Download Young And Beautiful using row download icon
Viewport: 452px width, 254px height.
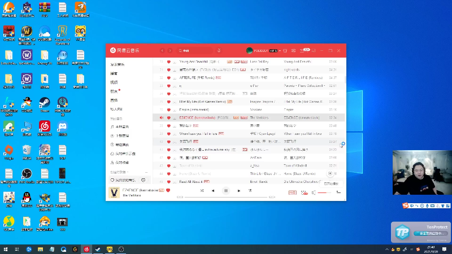pyautogui.click(x=175, y=62)
